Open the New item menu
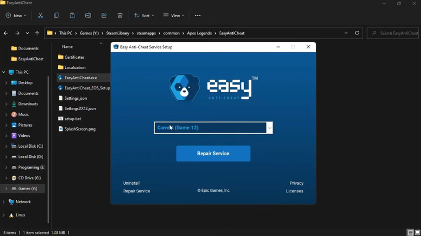Screen dimensions: 421x236 pyautogui.click(x=16, y=16)
